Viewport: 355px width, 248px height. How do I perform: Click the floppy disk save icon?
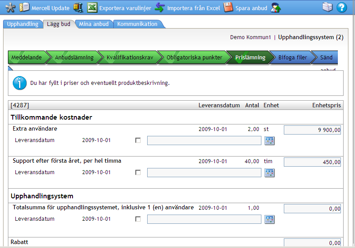point(228,7)
